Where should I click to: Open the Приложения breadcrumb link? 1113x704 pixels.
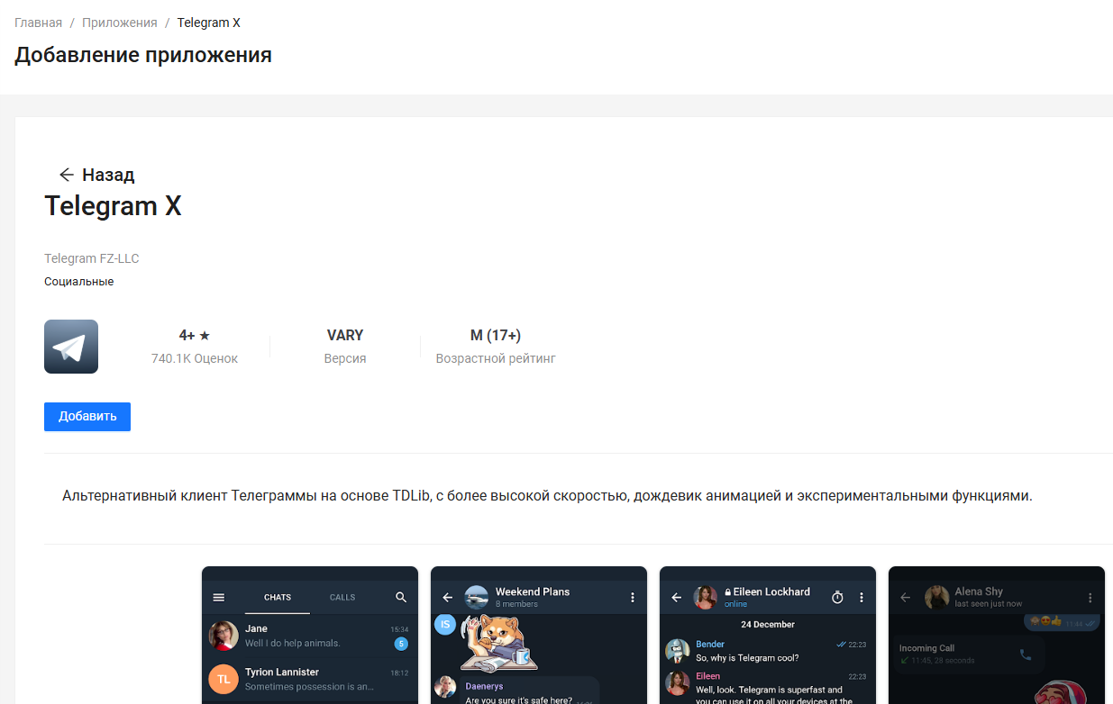(119, 23)
